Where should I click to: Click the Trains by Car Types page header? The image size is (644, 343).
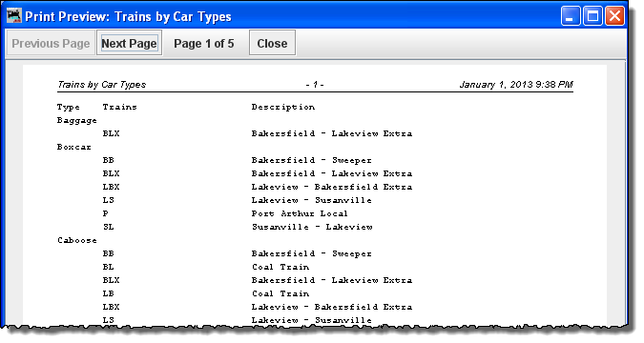point(101,85)
